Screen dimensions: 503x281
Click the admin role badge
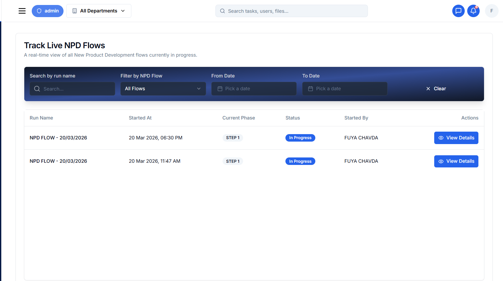[48, 11]
